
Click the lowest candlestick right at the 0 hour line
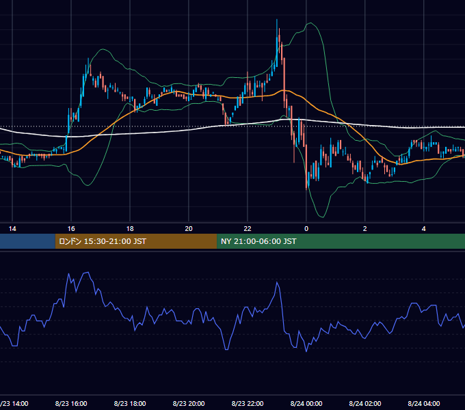point(306,166)
